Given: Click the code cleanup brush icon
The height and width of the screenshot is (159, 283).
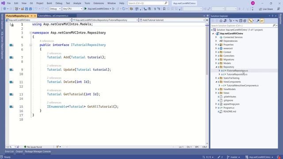Looking at the screenshot, I should [57, 147].
